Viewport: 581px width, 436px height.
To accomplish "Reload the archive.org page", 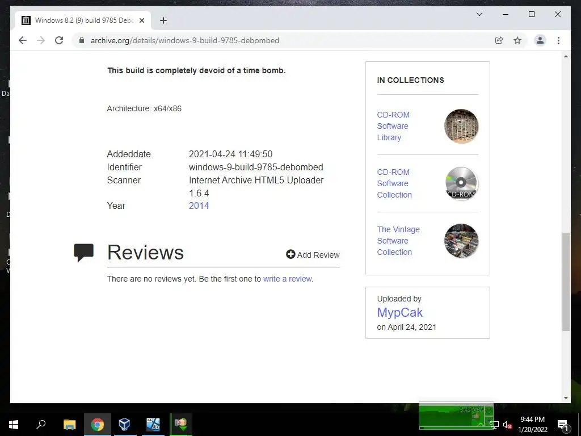I will coord(59,40).
